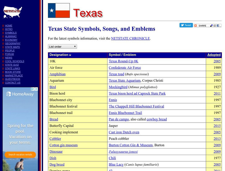Open the Bird designation link
Viewport: 225px width, 171px height.
[x=53, y=87]
